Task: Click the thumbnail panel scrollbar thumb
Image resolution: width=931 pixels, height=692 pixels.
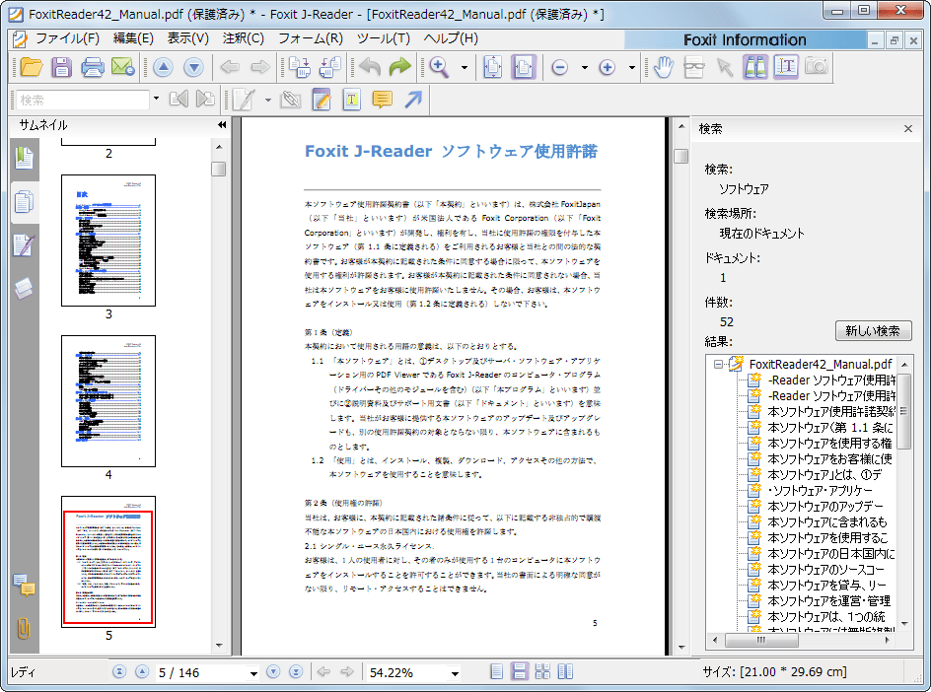Action: pyautogui.click(x=219, y=170)
